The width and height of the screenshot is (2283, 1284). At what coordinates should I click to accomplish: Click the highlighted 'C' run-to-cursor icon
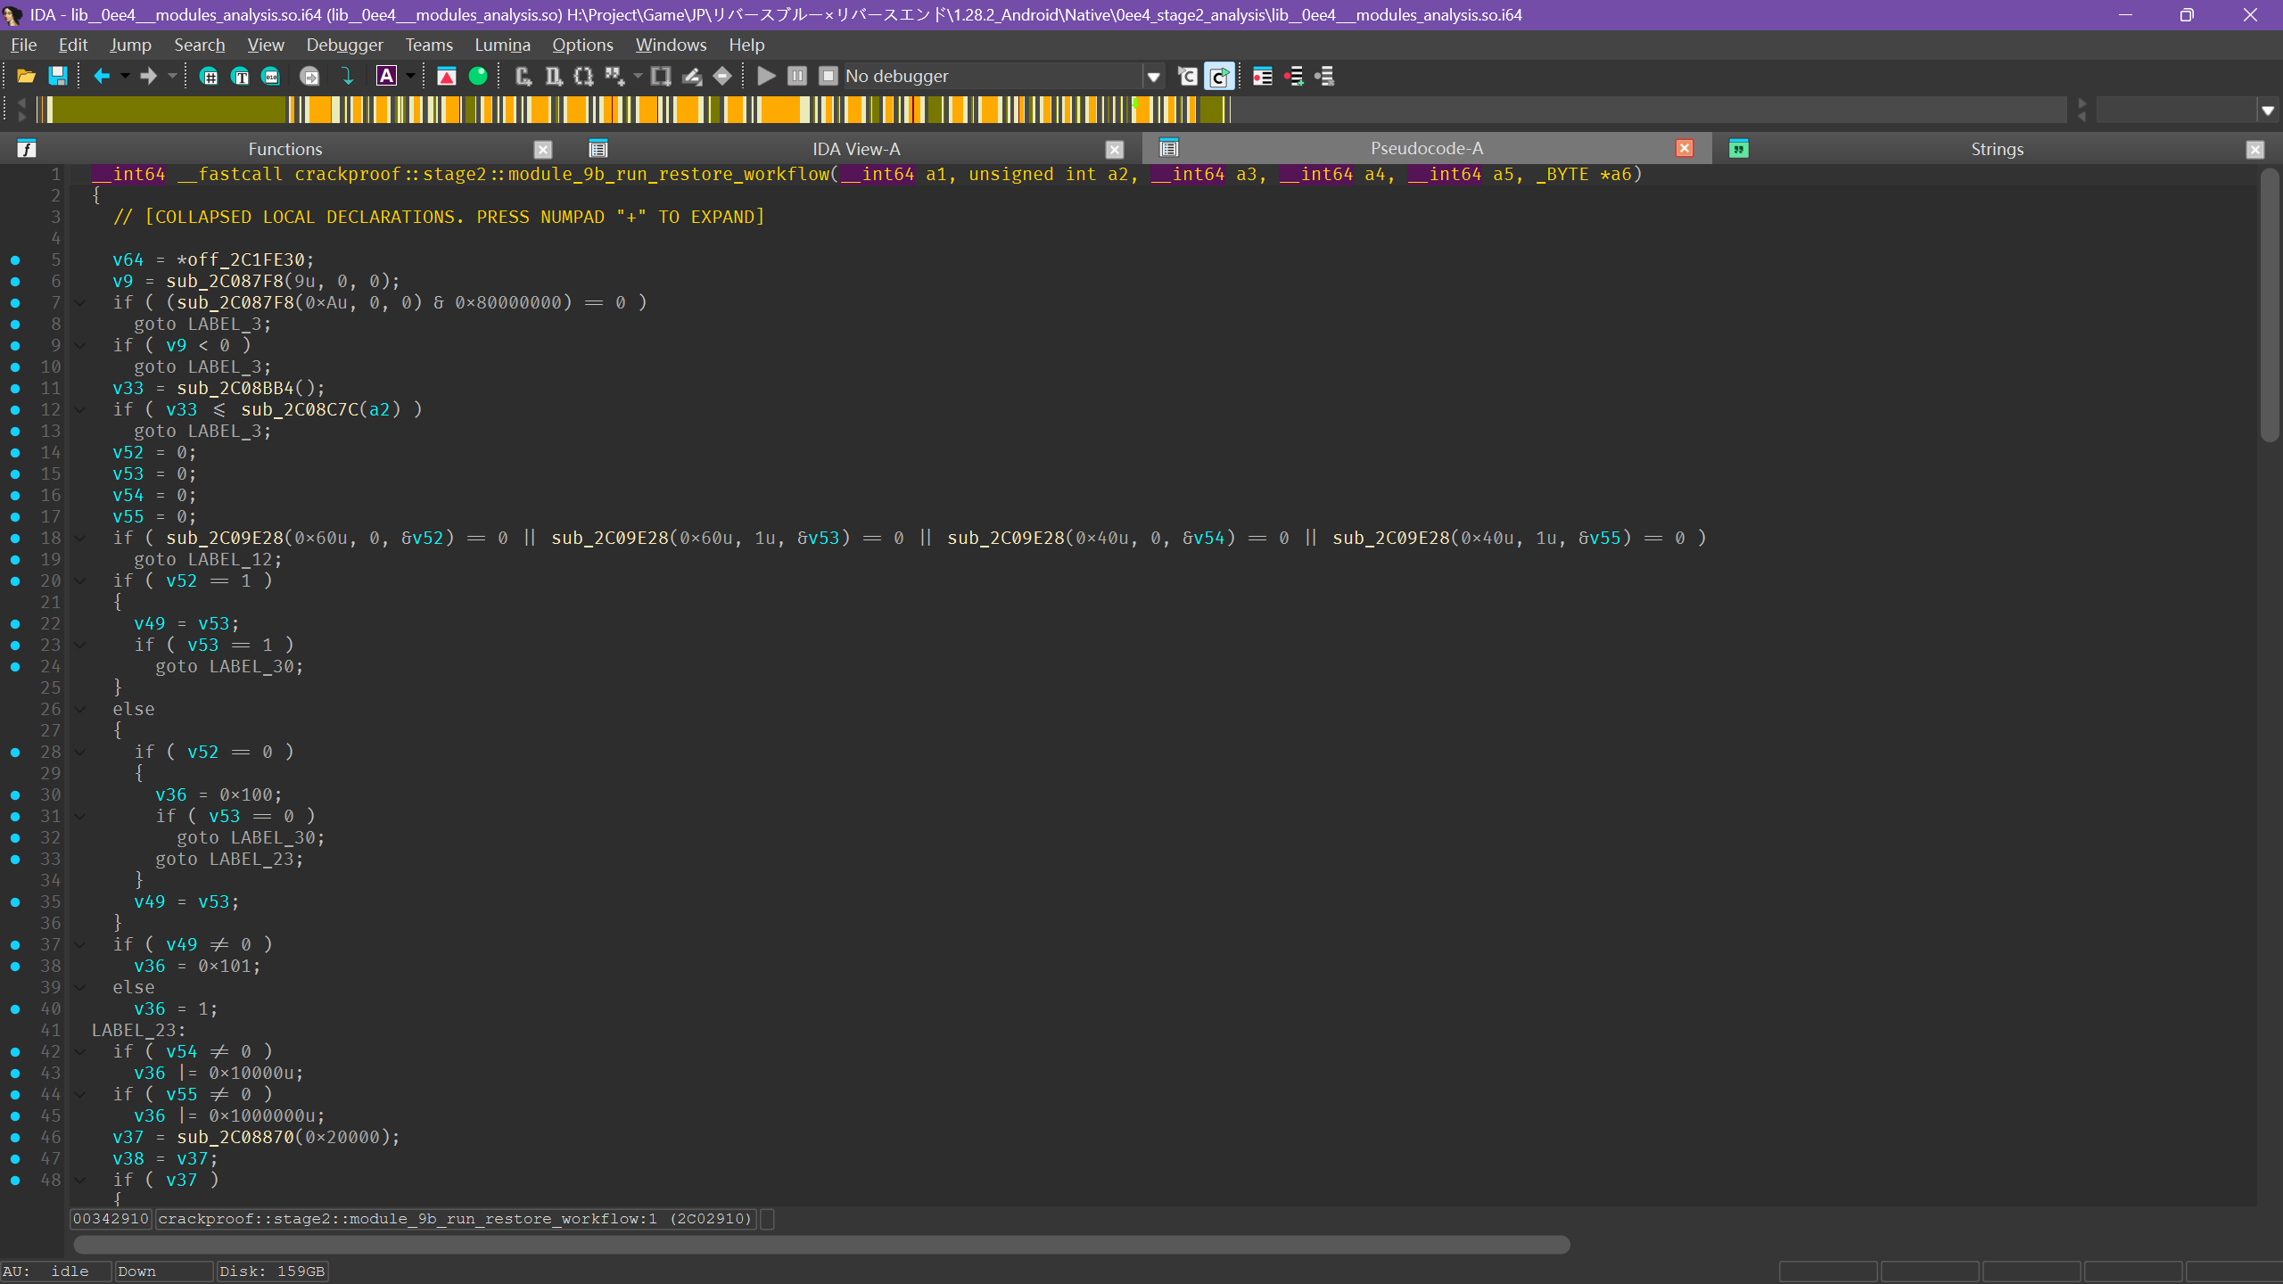(x=1219, y=77)
